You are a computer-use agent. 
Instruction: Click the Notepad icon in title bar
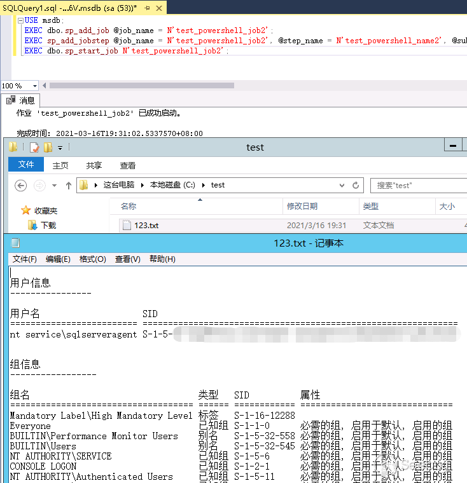pyautogui.click(x=15, y=243)
